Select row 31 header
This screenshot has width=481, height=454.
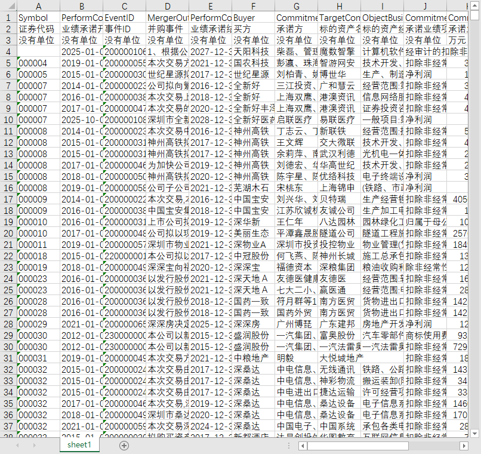coord(8,358)
